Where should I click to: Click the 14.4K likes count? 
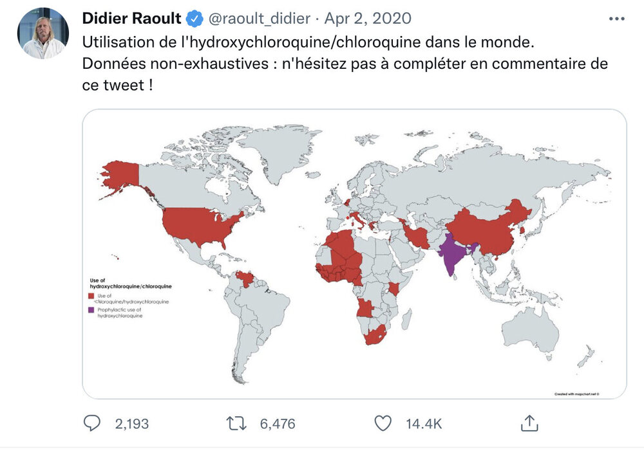(423, 424)
